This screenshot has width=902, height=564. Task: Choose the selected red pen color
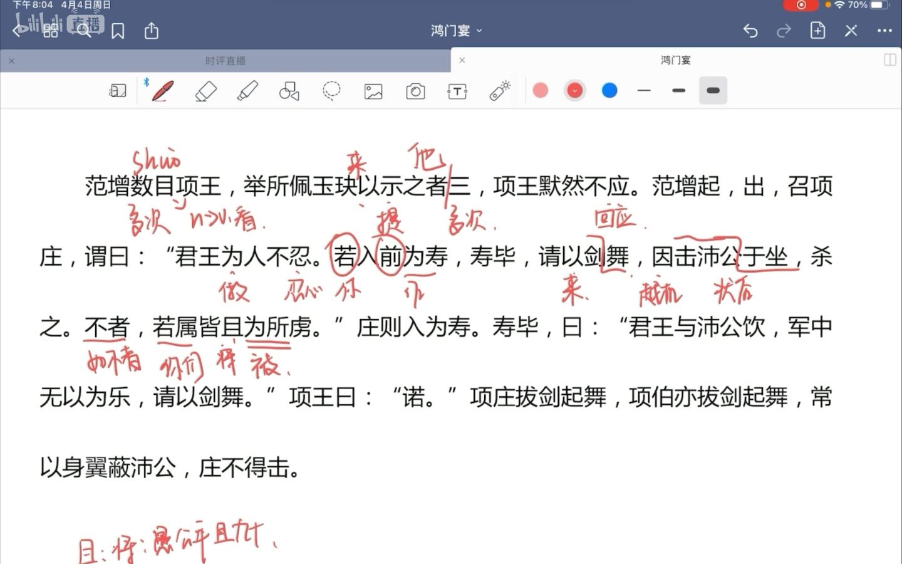pos(574,91)
